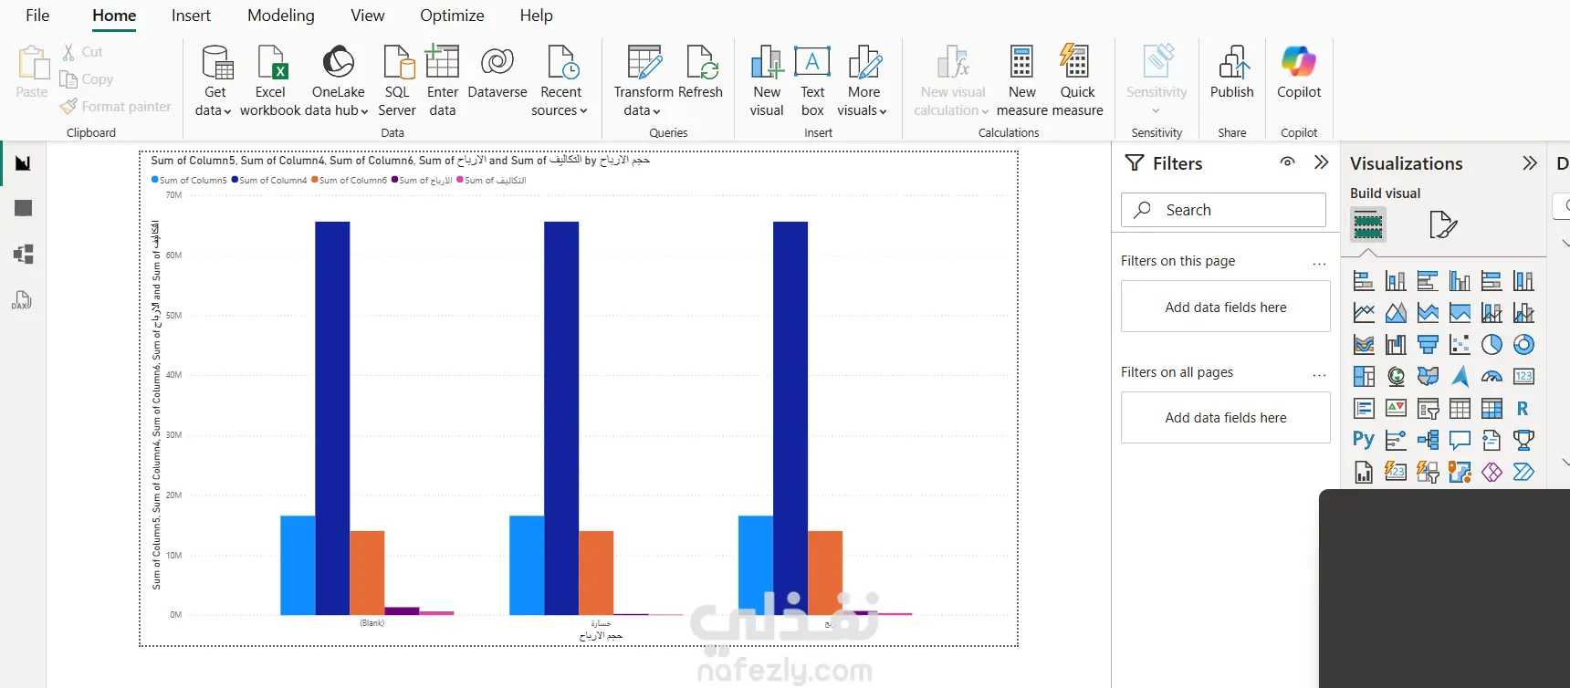Open the Model view icon
Image resolution: width=1570 pixels, height=688 pixels.
24,254
